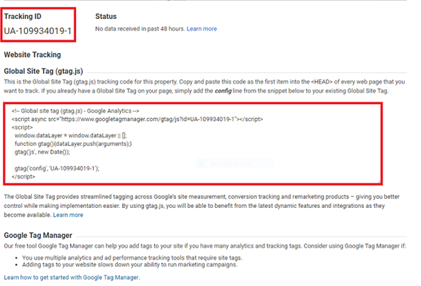Click the closing </script> tag in snippet
The width and height of the screenshot is (421, 286).
pyautogui.click(x=24, y=176)
